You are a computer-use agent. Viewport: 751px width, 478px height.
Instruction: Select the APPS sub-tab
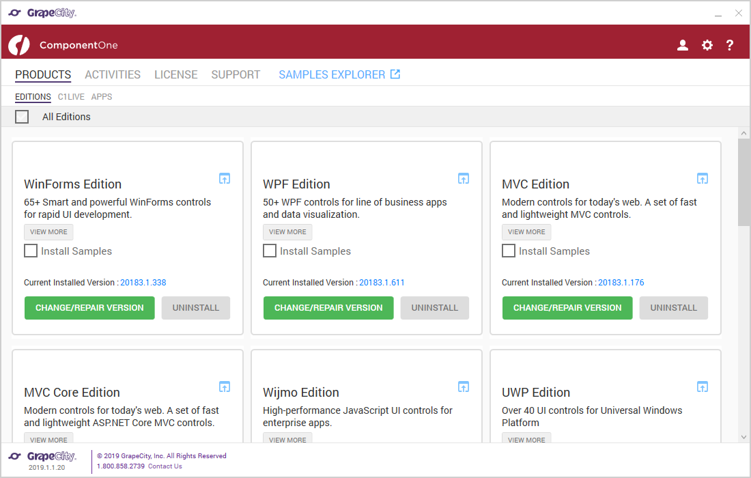click(x=102, y=97)
